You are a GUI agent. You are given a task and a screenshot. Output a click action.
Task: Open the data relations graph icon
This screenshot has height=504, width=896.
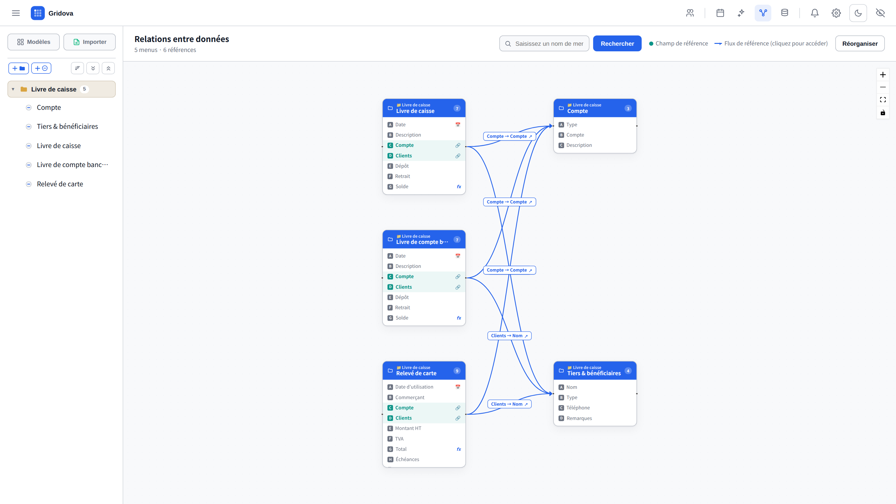pos(763,13)
